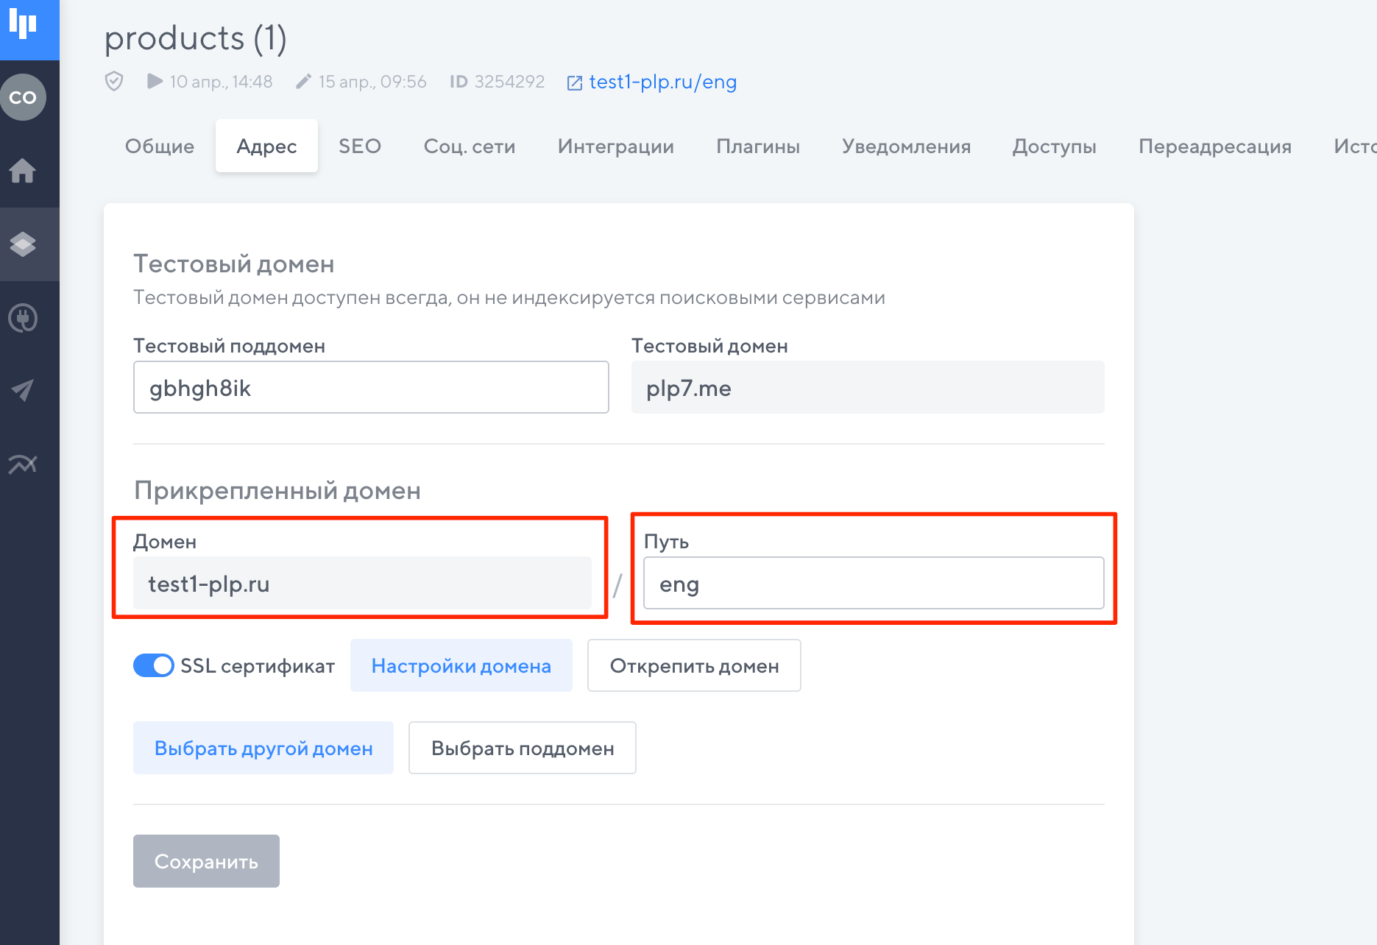Click the Выбрать поддомен button
The image size is (1377, 945).
[523, 748]
